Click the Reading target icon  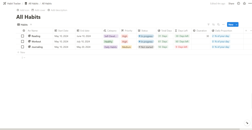[29, 36]
